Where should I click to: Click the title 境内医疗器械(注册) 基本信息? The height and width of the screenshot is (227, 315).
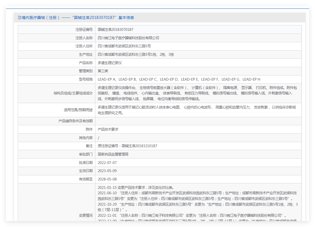(78, 18)
